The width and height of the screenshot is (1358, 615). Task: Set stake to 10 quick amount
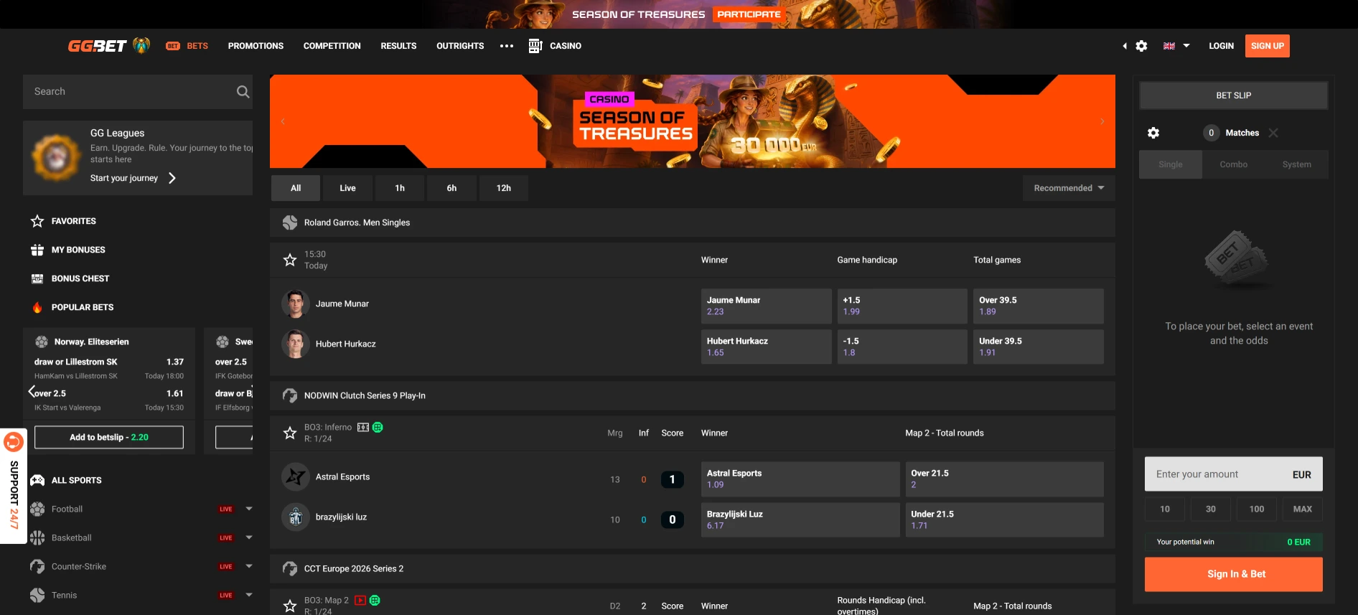point(1165,509)
